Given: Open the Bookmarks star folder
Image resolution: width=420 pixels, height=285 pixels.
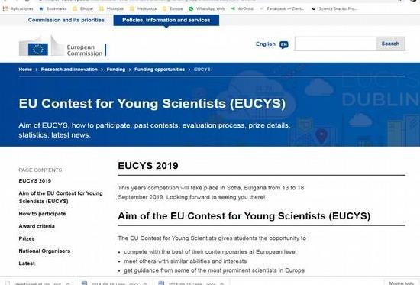Looking at the screenshot, I should click(x=53, y=8).
